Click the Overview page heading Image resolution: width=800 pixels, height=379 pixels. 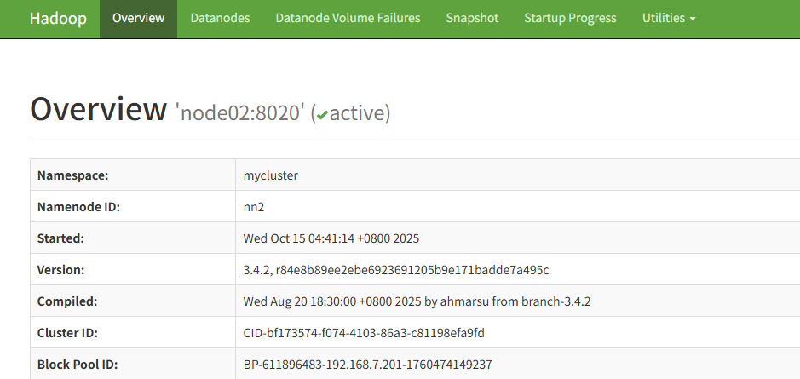click(x=99, y=110)
